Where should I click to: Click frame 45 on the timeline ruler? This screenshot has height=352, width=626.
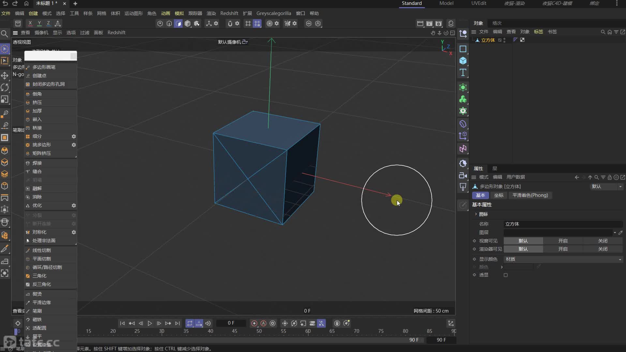(x=235, y=331)
